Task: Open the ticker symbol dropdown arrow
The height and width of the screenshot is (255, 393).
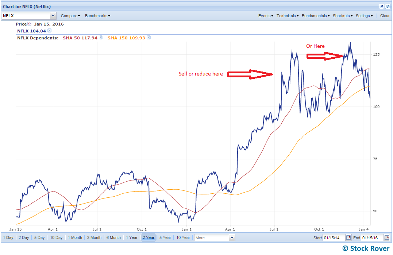Action: coord(53,16)
